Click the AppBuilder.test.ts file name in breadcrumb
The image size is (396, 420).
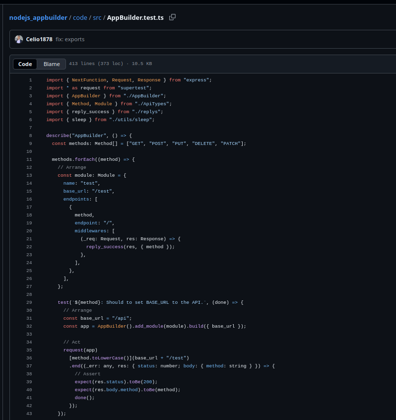(135, 17)
